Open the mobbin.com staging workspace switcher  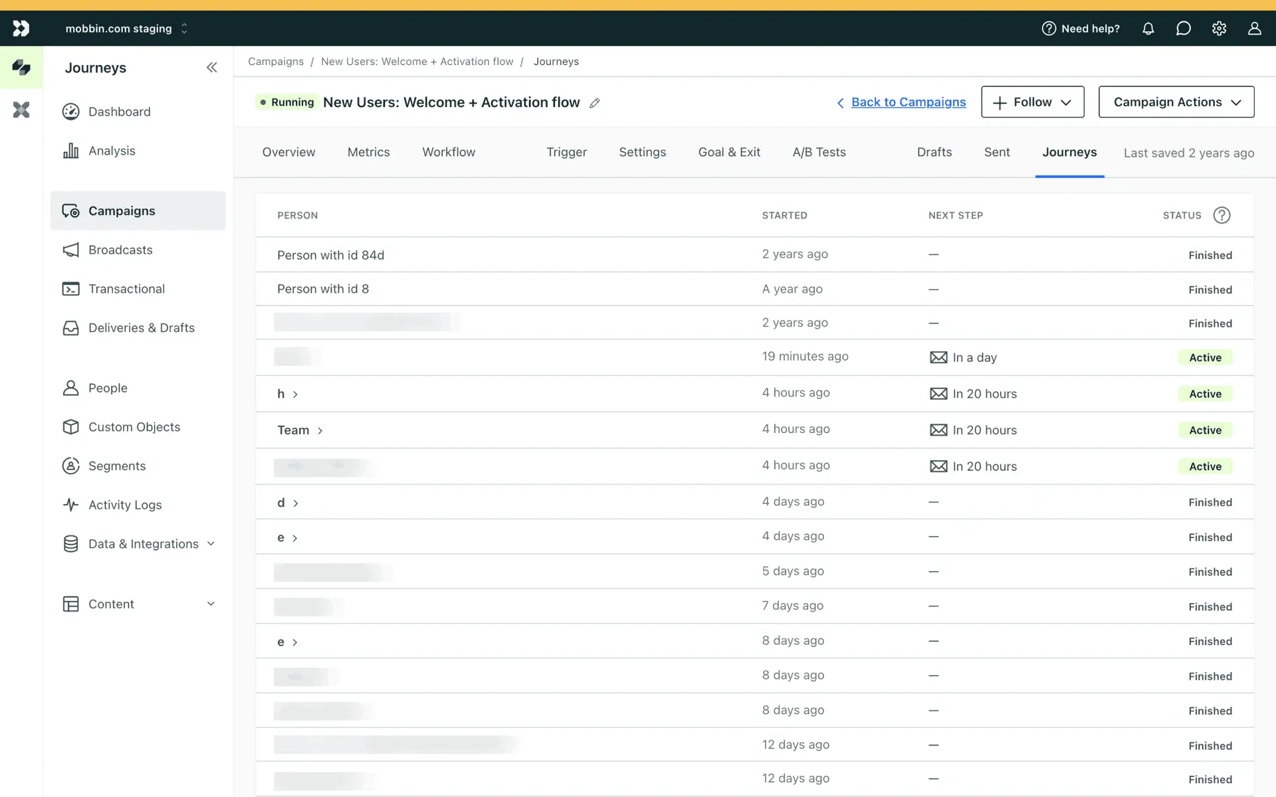click(126, 29)
